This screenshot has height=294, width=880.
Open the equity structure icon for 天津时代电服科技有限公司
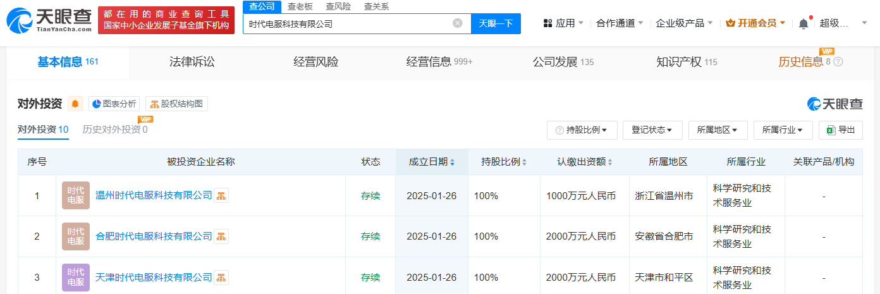coord(221,277)
